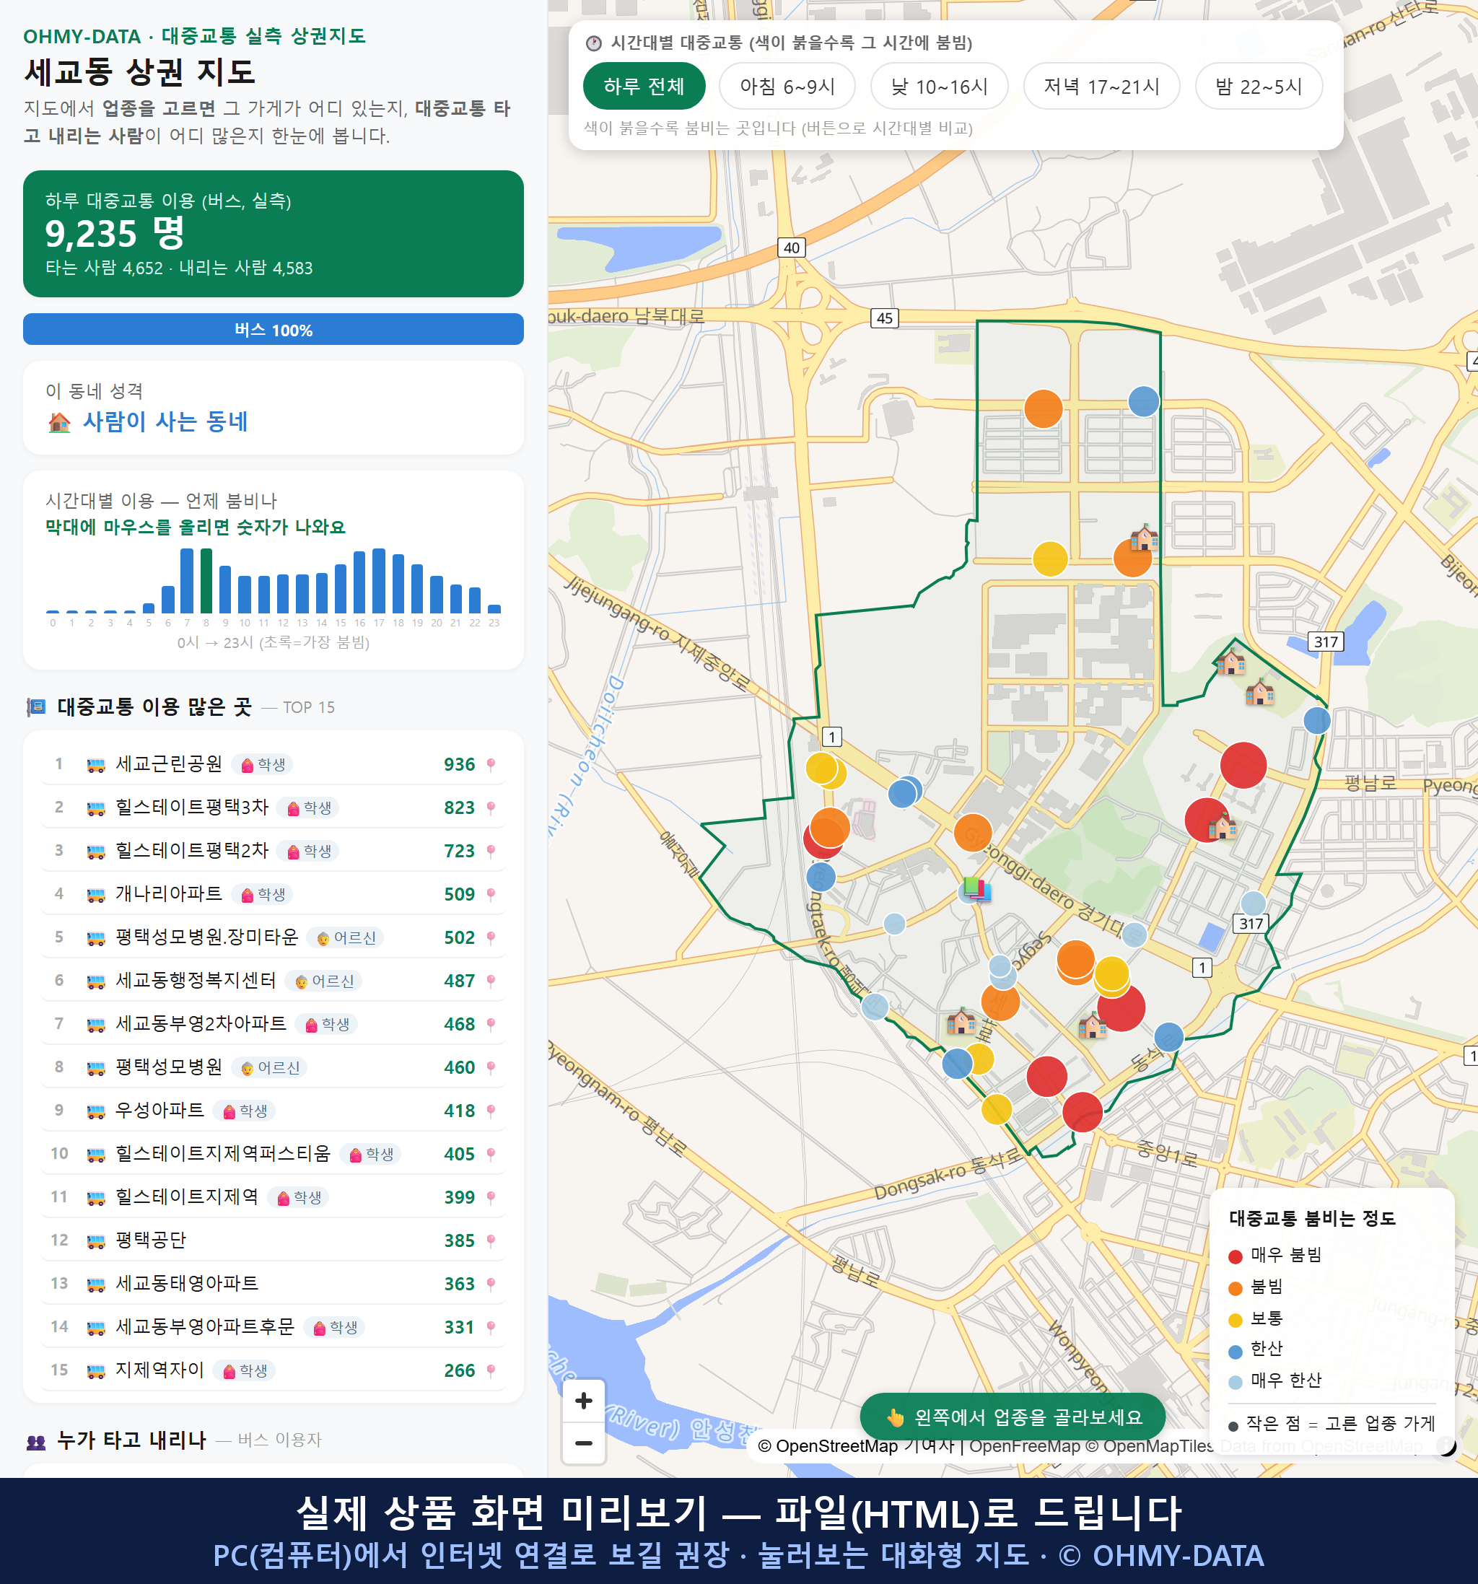Click the map pin for 힐스테이트평택2차

[x=491, y=851]
